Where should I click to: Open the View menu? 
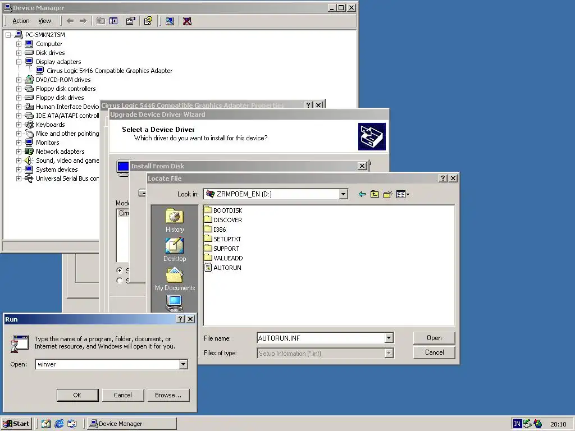[44, 21]
